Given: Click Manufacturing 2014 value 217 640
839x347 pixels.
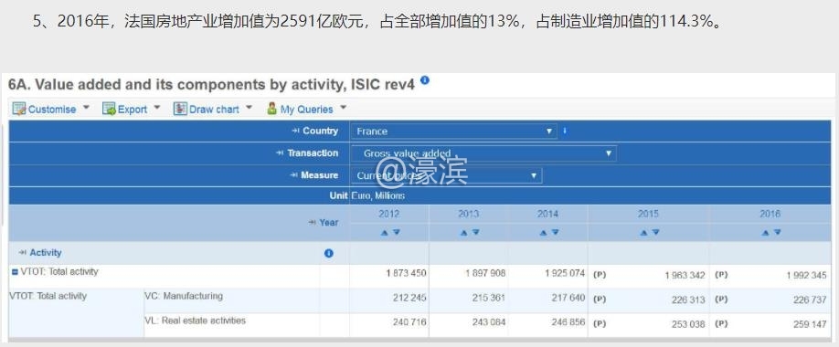Looking at the screenshot, I should pyautogui.click(x=568, y=298).
